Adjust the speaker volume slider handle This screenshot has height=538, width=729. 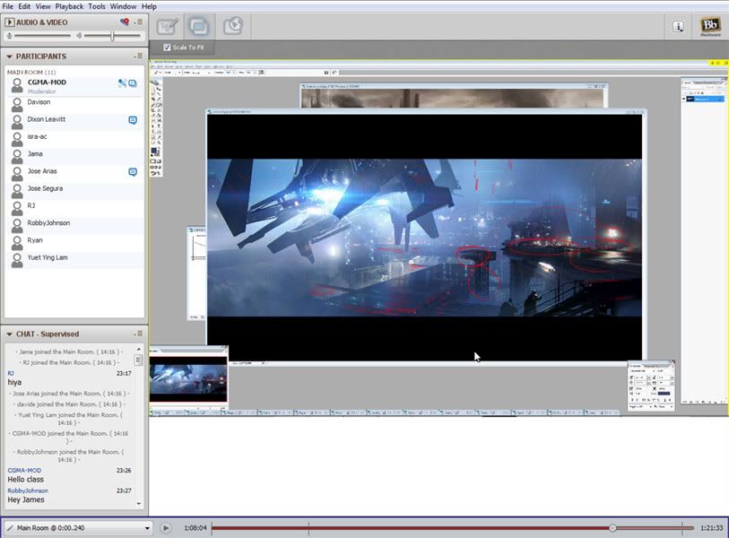coord(112,35)
